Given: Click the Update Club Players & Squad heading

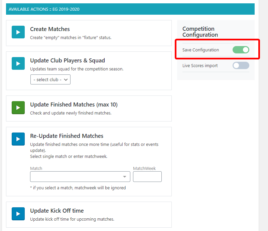Looking at the screenshot, I should tap(68, 61).
